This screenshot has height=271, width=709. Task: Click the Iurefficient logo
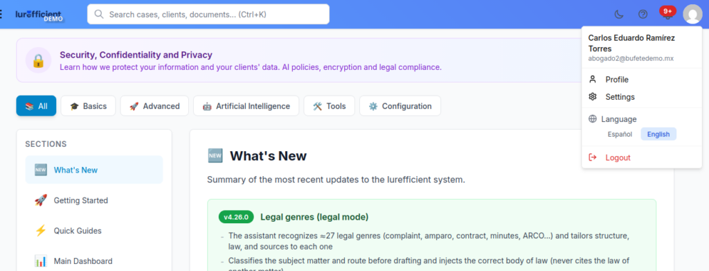(x=39, y=15)
